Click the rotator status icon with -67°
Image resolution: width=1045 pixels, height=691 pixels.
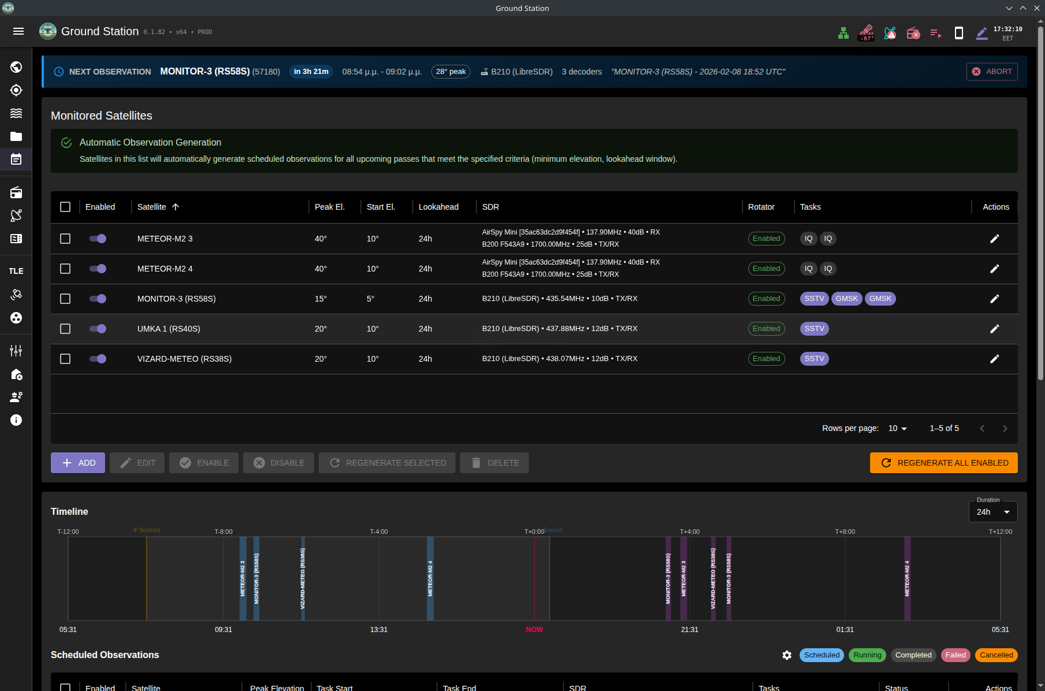click(x=865, y=33)
